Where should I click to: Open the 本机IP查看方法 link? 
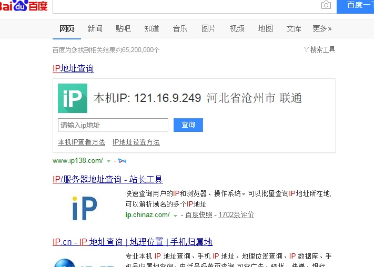click(82, 142)
